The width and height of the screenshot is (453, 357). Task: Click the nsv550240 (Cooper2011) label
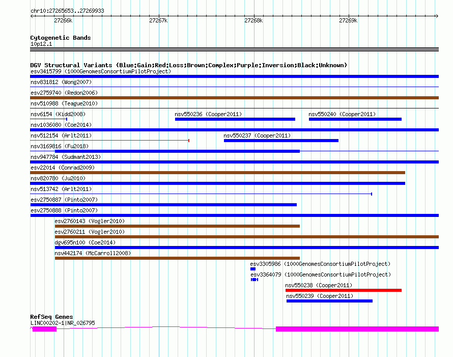pyautogui.click(x=342, y=114)
